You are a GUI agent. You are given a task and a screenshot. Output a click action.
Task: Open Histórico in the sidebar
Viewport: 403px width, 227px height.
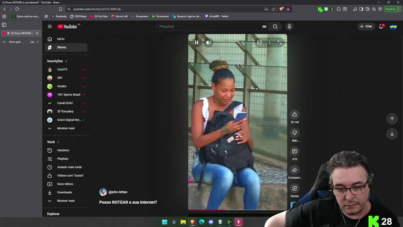pos(66,150)
